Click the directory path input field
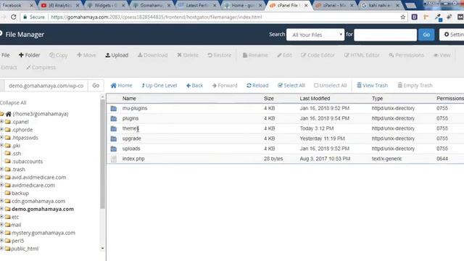This screenshot has height=261, width=464. coord(46,86)
